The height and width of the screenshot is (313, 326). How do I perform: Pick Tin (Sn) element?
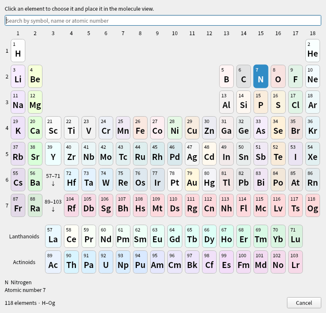point(244,154)
